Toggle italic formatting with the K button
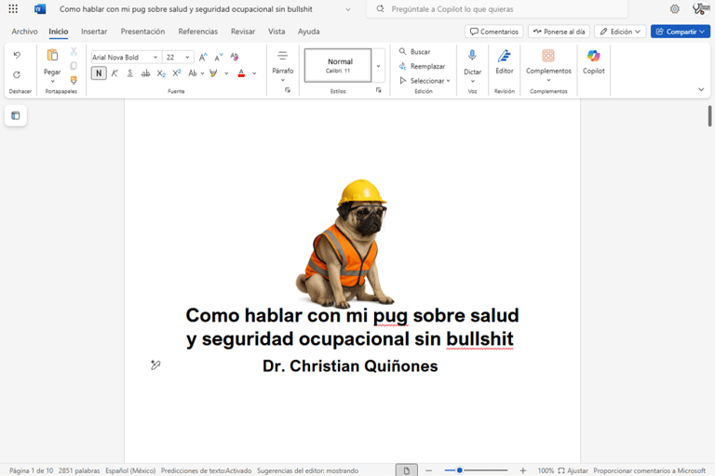This screenshot has width=715, height=476. tap(115, 73)
